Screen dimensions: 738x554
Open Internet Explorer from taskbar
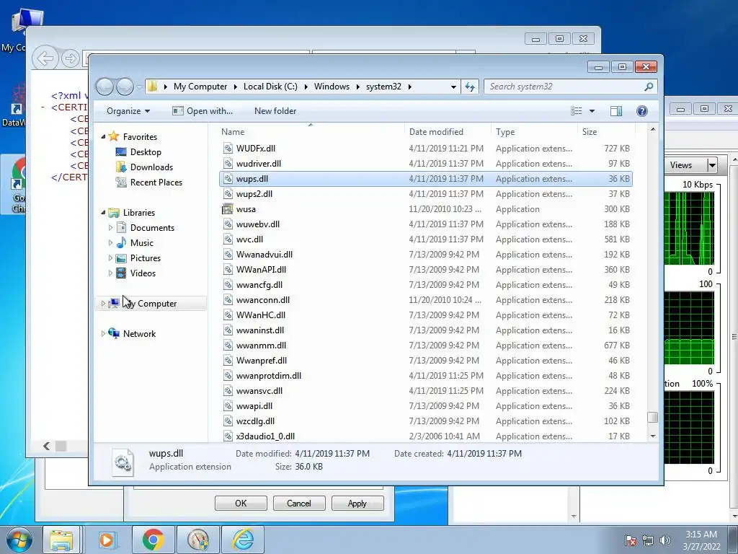point(243,540)
